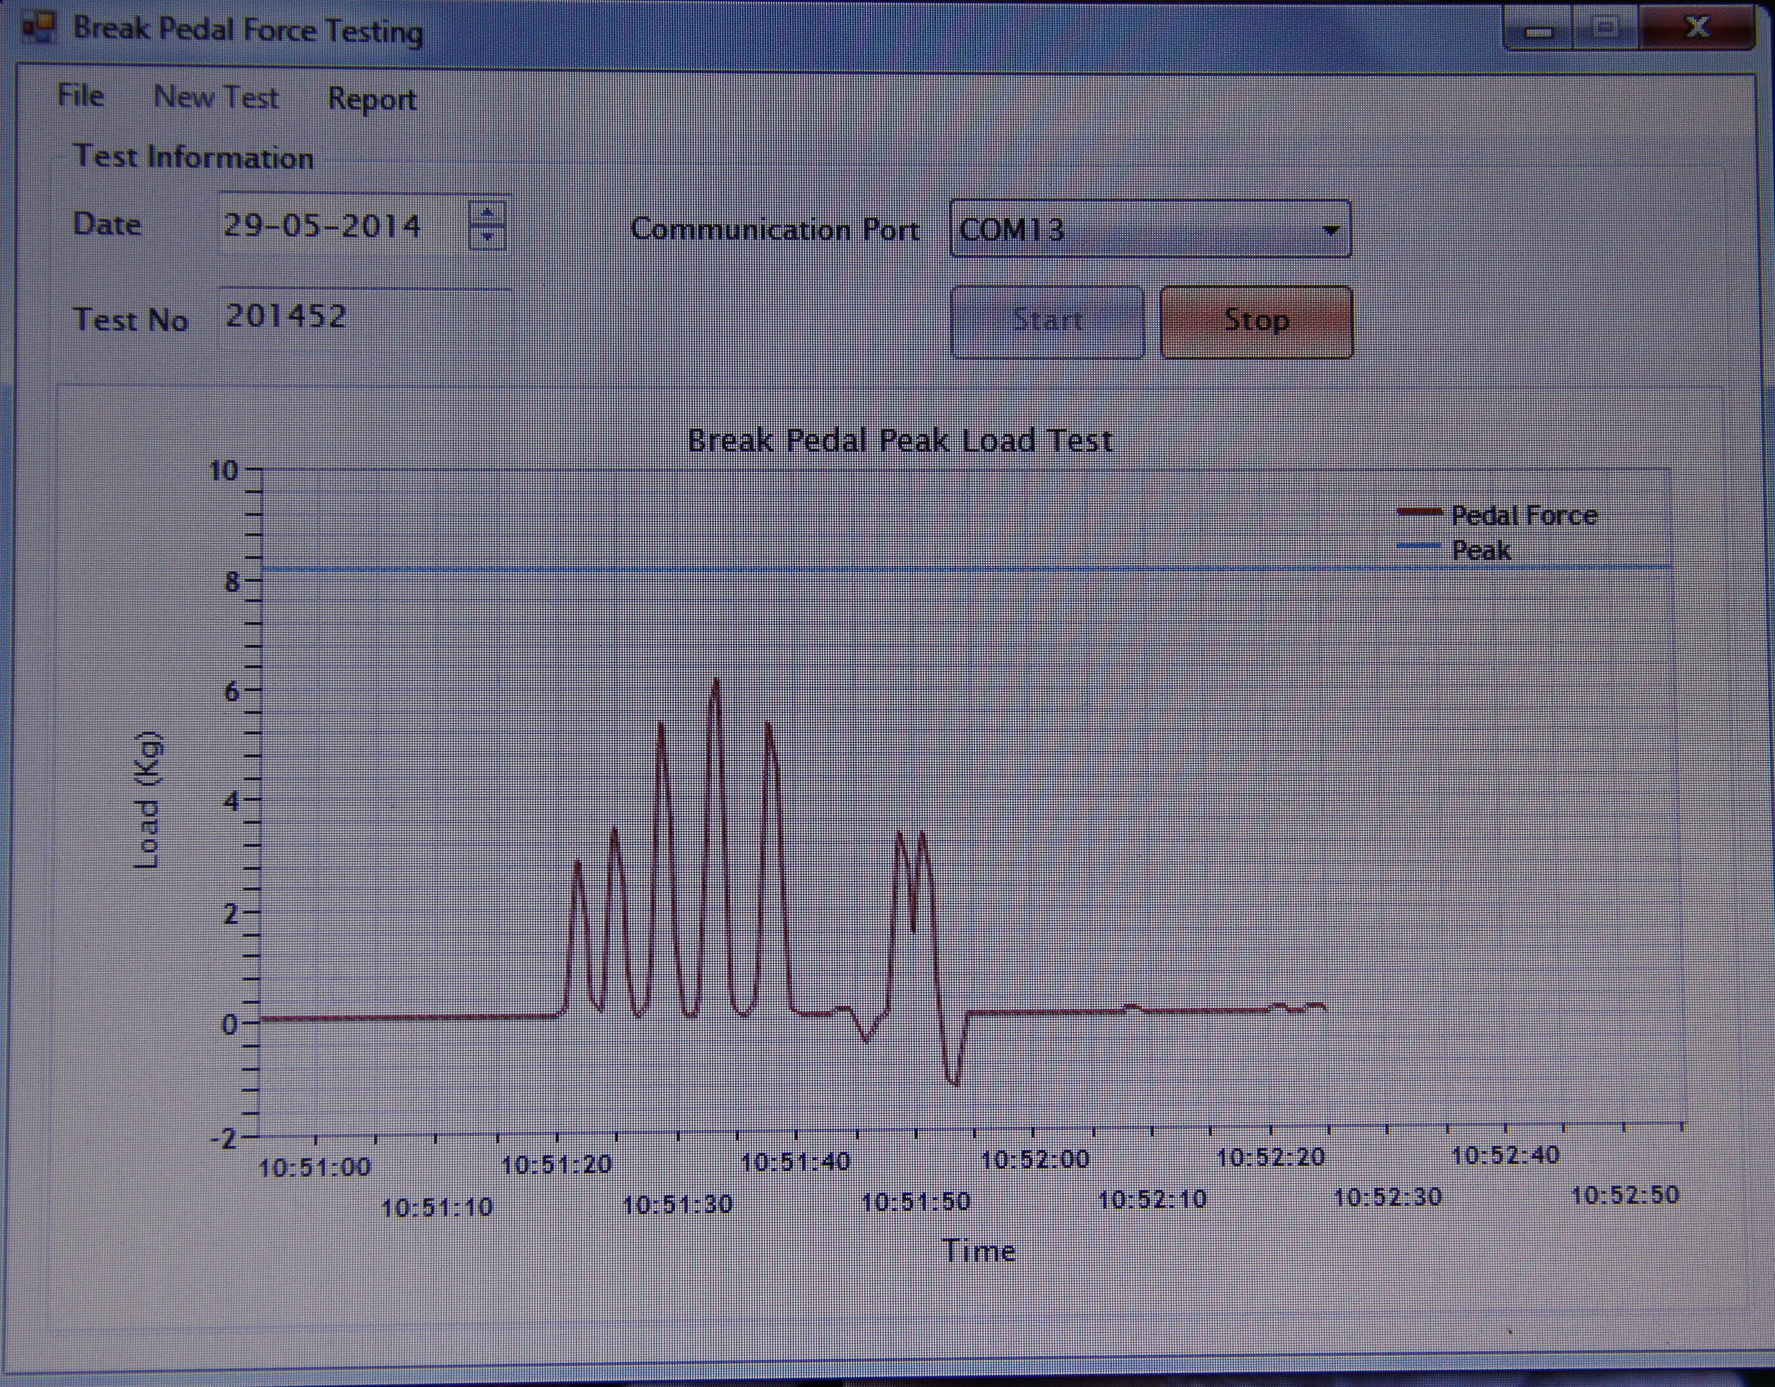Viewport: 1775px width, 1387px height.
Task: Open the New Test menu
Action: tap(215, 98)
